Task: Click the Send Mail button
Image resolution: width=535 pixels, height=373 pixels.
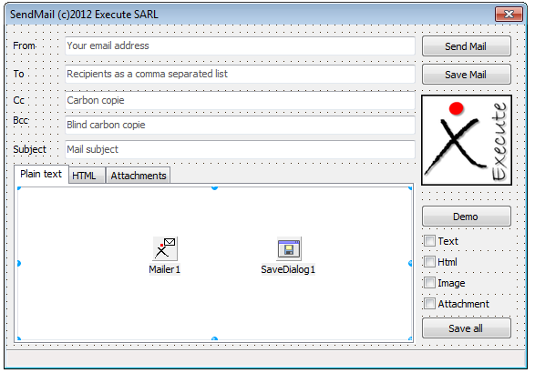Action: click(x=466, y=46)
